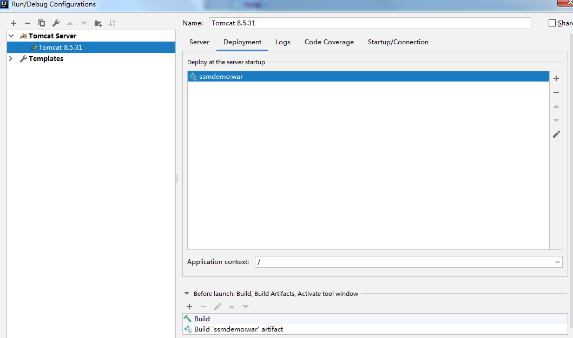Image resolution: width=573 pixels, height=338 pixels.
Task: Add new configuration with plus icon
Action: tap(14, 23)
